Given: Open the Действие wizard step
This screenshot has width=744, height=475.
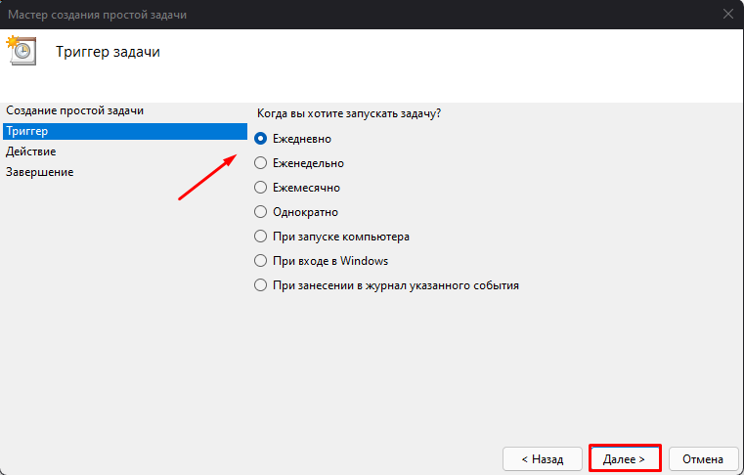Looking at the screenshot, I should pyautogui.click(x=31, y=151).
